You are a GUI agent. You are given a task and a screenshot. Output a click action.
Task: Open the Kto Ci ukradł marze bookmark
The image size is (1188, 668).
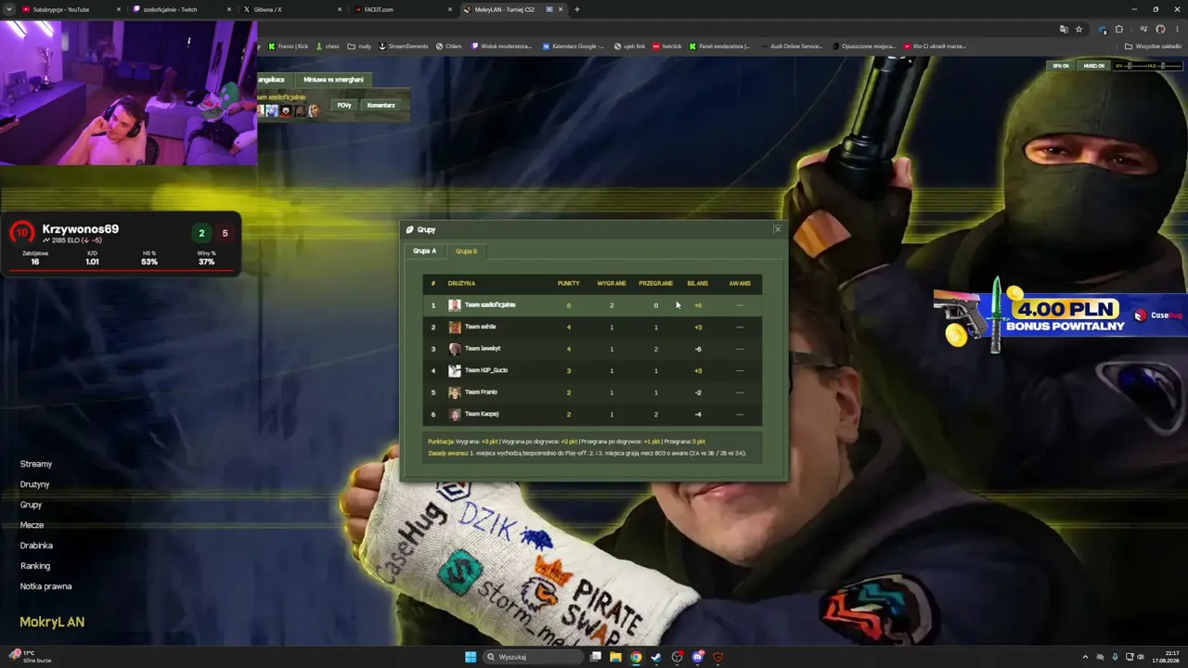point(936,46)
